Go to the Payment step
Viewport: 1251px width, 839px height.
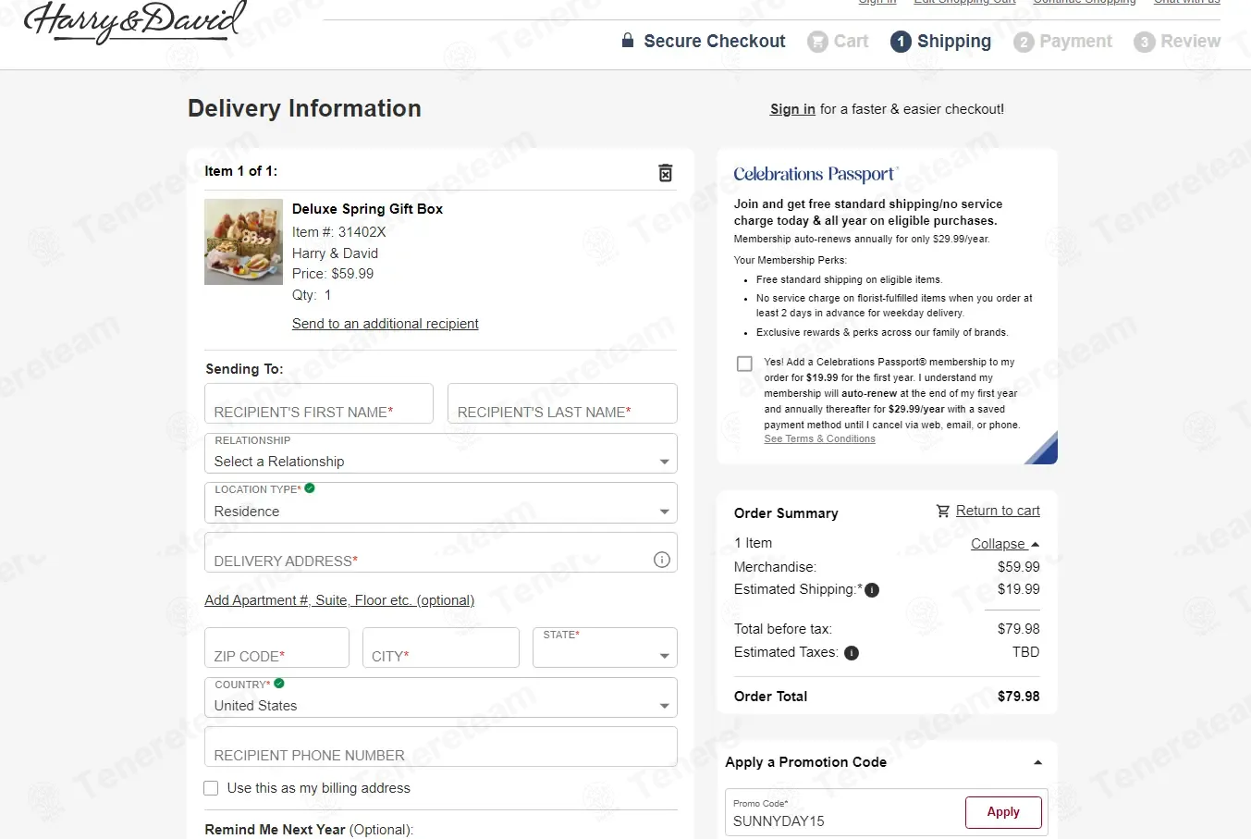pyautogui.click(x=1063, y=42)
